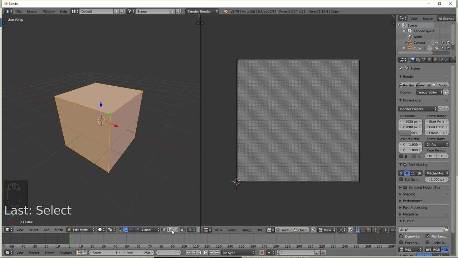Check the Sampled Motion Blur checkbox
Viewport: 458px width, 258px height.
pos(405,187)
